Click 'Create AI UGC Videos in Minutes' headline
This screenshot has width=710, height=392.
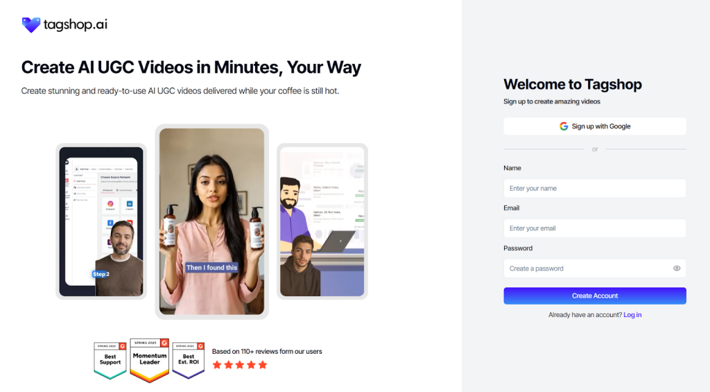(x=191, y=67)
